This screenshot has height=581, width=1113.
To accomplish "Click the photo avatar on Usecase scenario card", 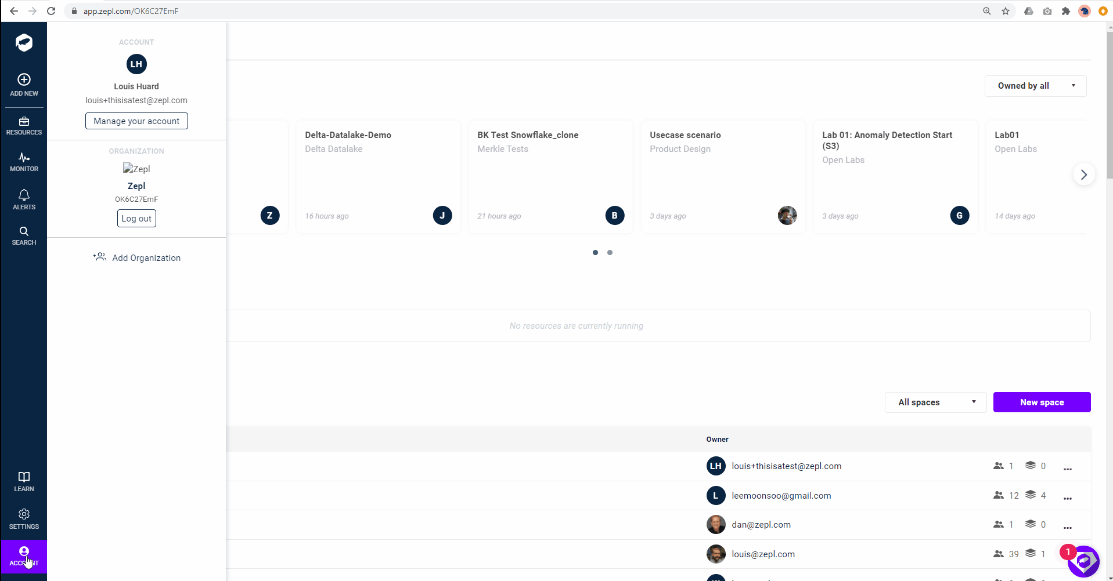I will (787, 215).
